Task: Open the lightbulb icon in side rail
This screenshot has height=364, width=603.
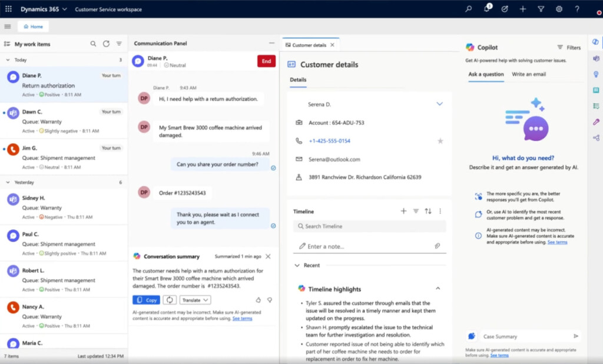Action: click(596, 74)
